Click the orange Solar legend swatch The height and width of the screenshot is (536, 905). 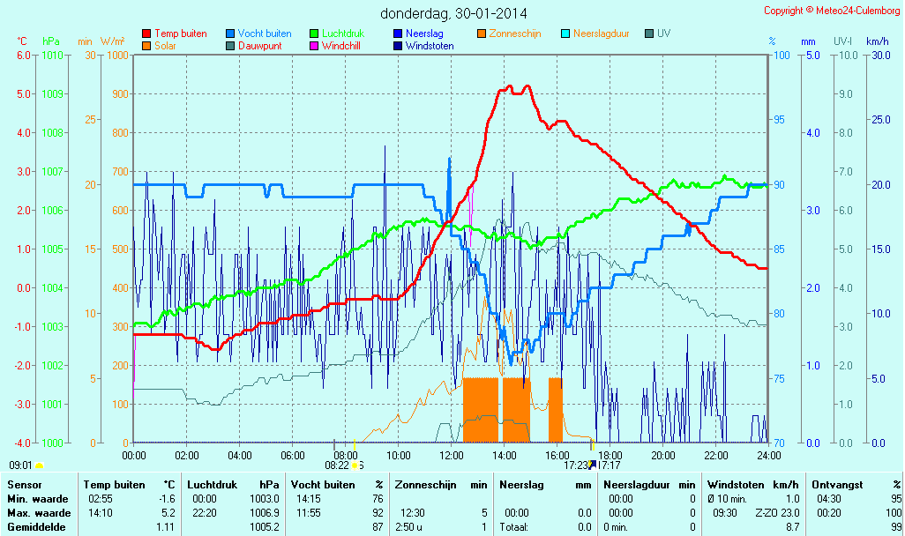(146, 46)
